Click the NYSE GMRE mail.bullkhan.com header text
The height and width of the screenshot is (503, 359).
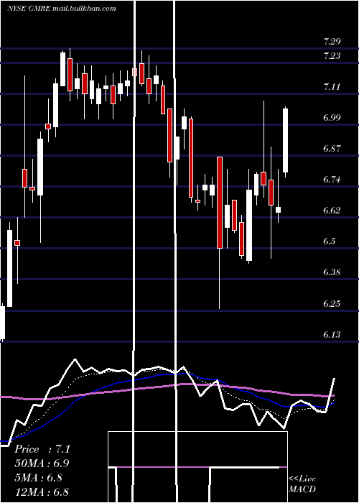pyautogui.click(x=62, y=9)
